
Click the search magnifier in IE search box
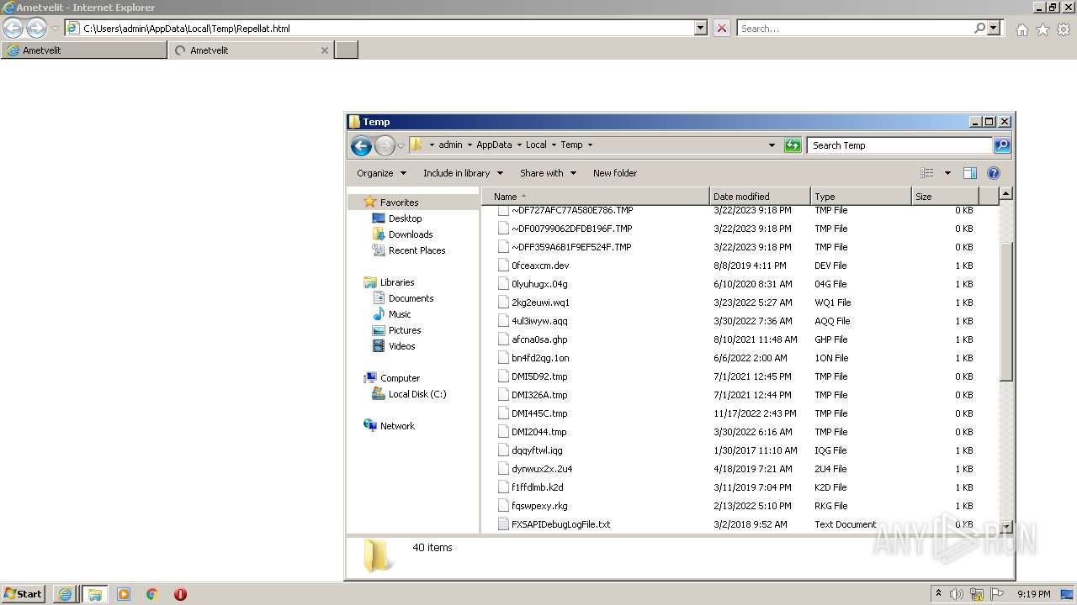point(979,28)
